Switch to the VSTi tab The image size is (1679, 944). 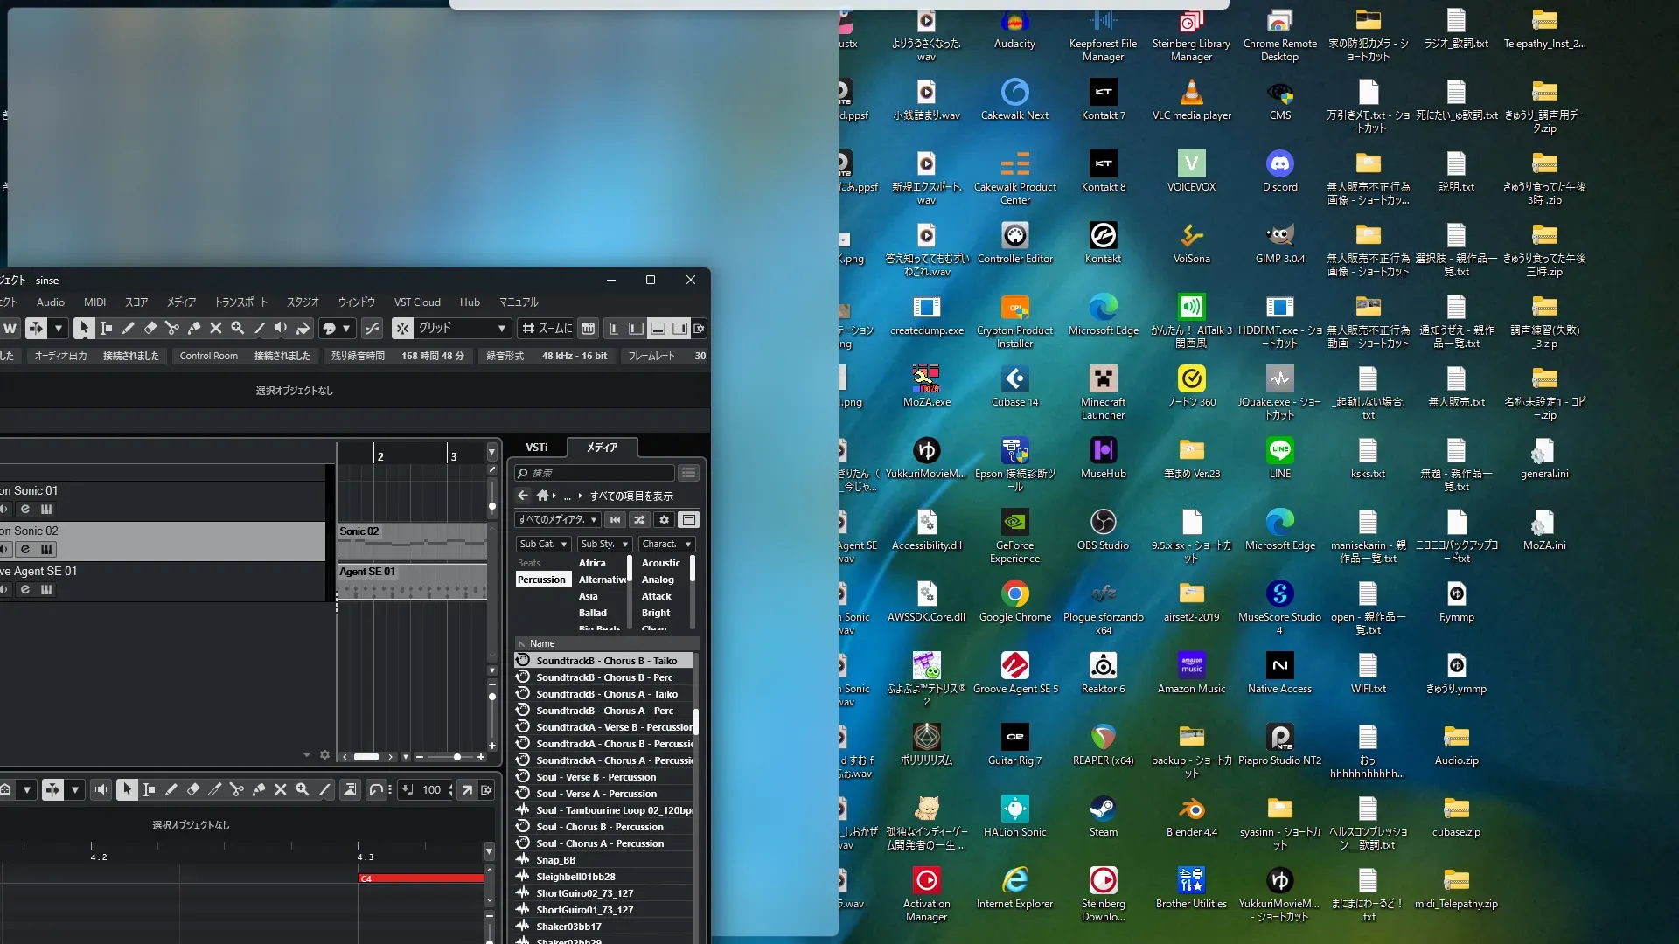pyautogui.click(x=537, y=448)
